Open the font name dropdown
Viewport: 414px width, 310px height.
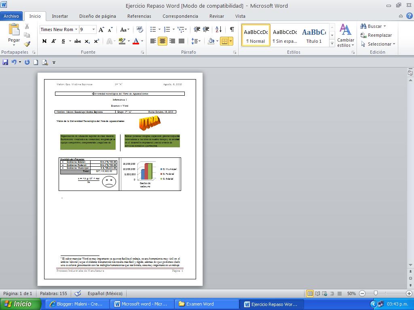click(76, 29)
